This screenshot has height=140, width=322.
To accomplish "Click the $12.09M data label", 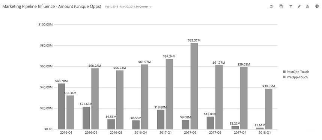I will (x=210, y=114).
